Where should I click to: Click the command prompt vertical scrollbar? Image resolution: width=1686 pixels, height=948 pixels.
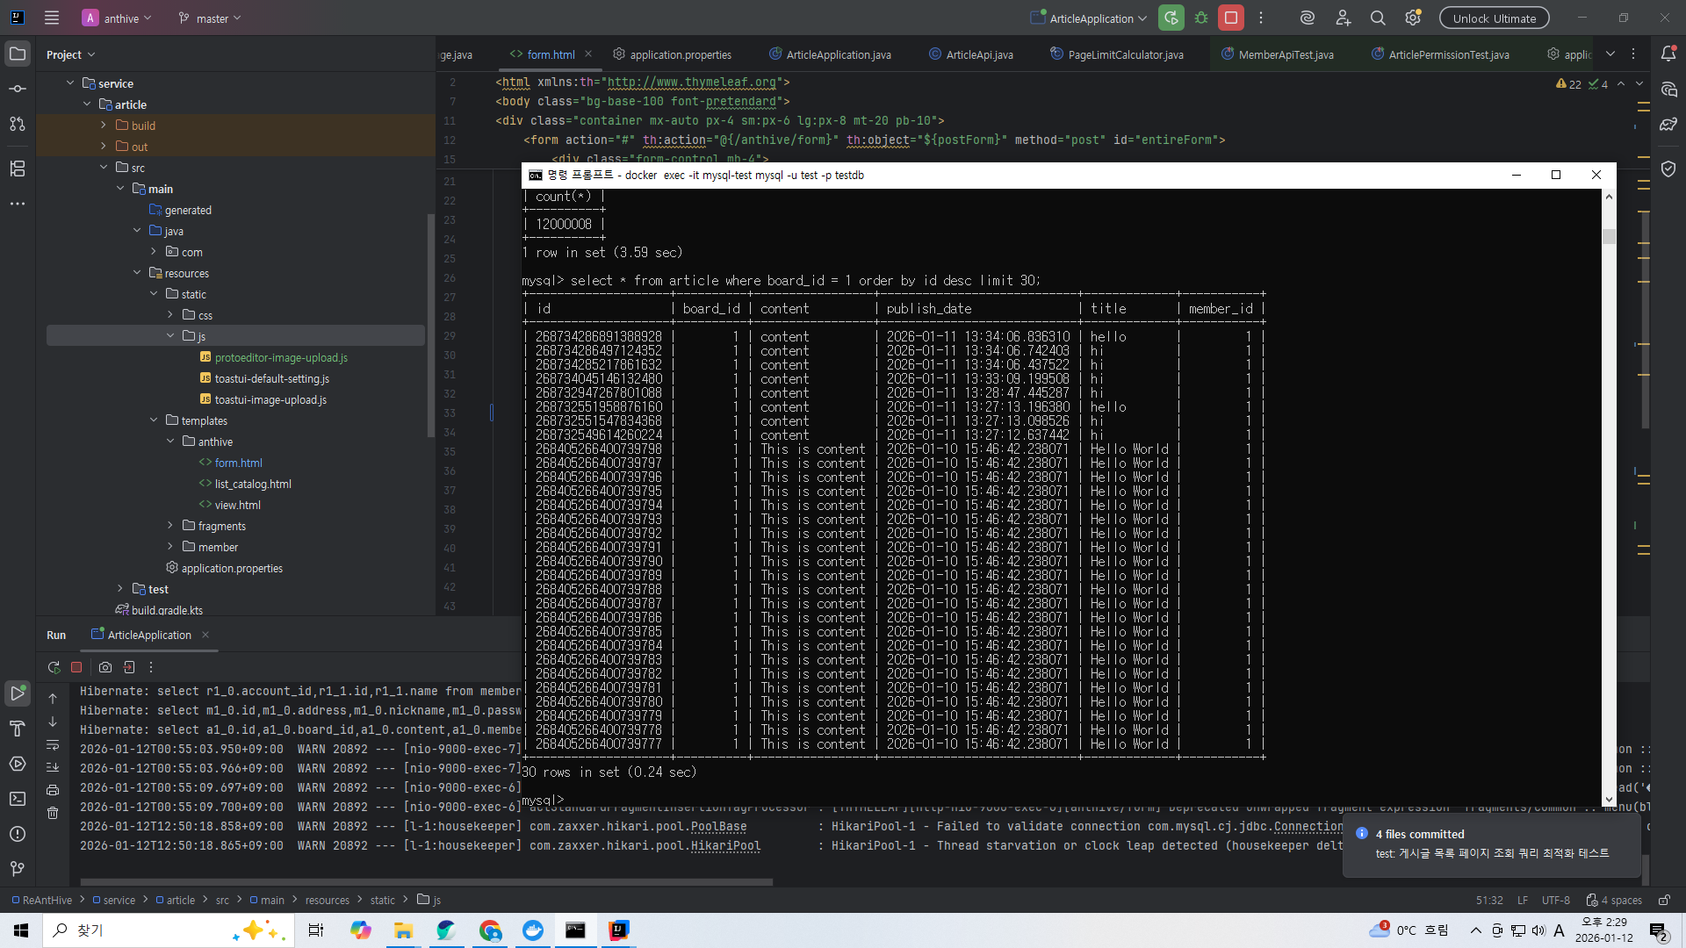pyautogui.click(x=1609, y=237)
